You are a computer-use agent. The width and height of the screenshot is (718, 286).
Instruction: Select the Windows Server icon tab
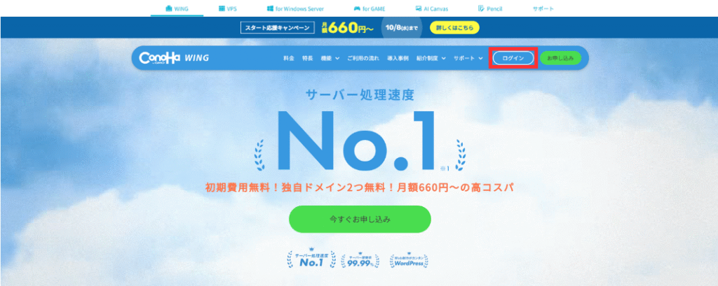270,8
